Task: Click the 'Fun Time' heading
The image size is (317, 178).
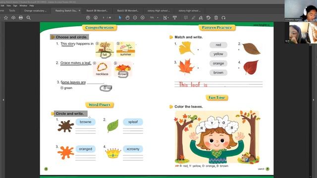Action: click(217, 98)
